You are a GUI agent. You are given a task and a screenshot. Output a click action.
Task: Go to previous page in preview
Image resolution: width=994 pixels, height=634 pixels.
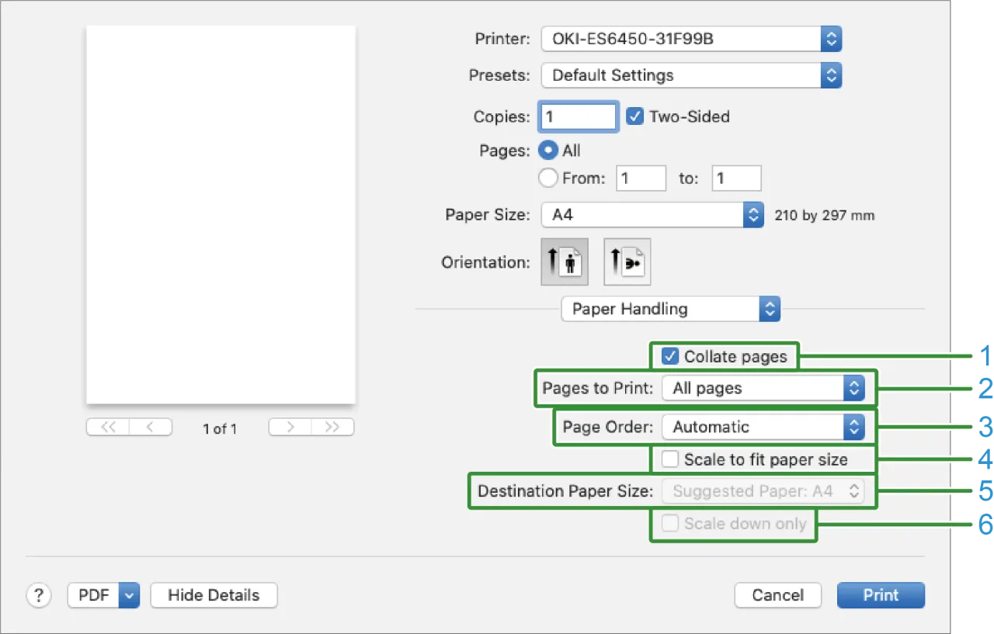tap(151, 428)
